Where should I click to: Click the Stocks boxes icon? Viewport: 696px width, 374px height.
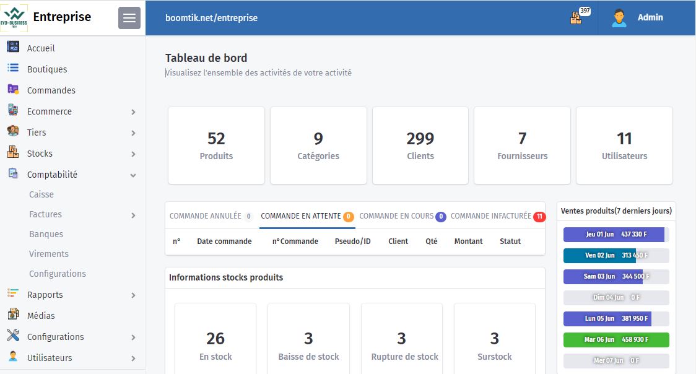point(12,153)
